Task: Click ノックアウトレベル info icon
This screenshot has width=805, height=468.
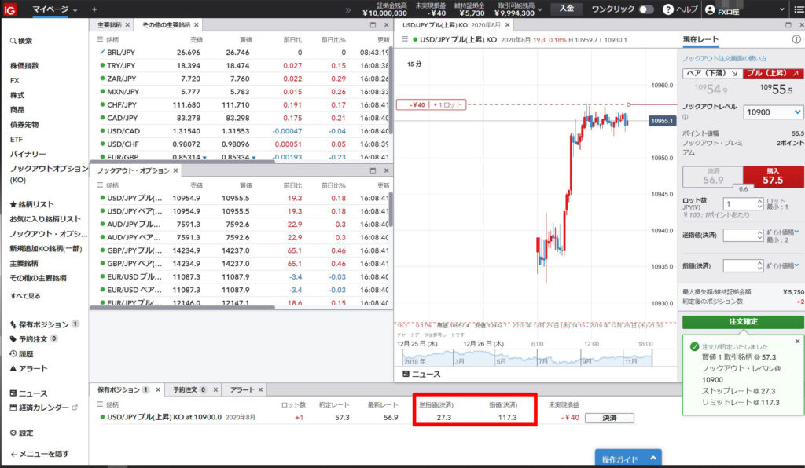Action: pos(686,117)
